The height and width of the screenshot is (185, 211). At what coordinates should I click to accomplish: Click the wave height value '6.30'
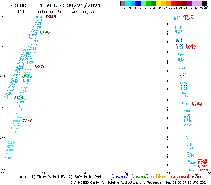pos(192,170)
